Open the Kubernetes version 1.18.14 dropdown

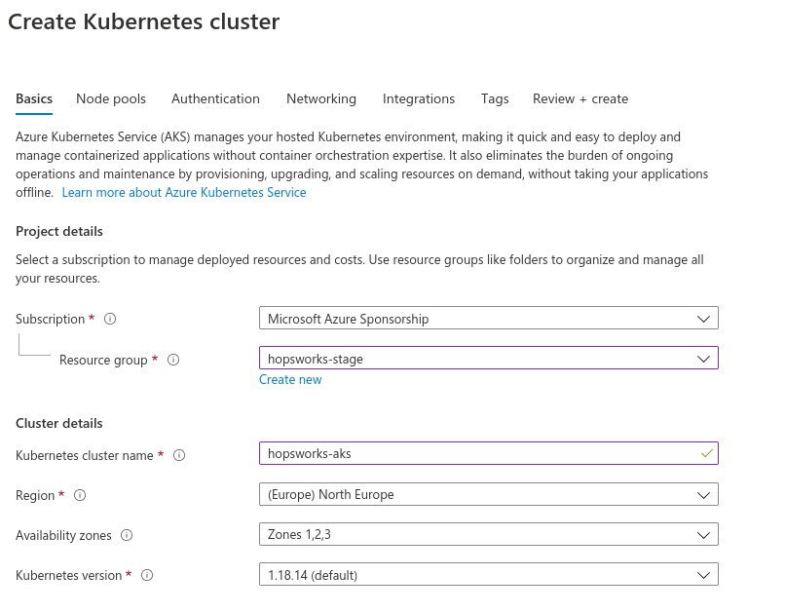489,574
